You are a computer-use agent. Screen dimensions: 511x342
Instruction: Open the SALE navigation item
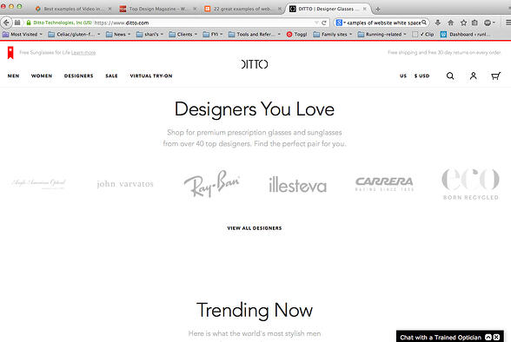(111, 76)
